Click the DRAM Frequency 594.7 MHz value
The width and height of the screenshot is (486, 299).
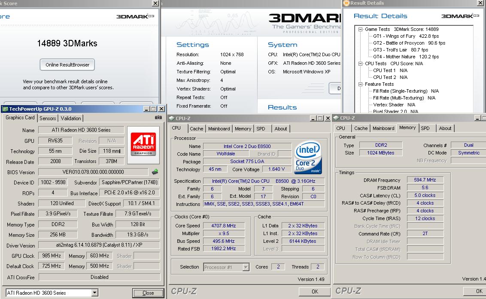(425, 180)
